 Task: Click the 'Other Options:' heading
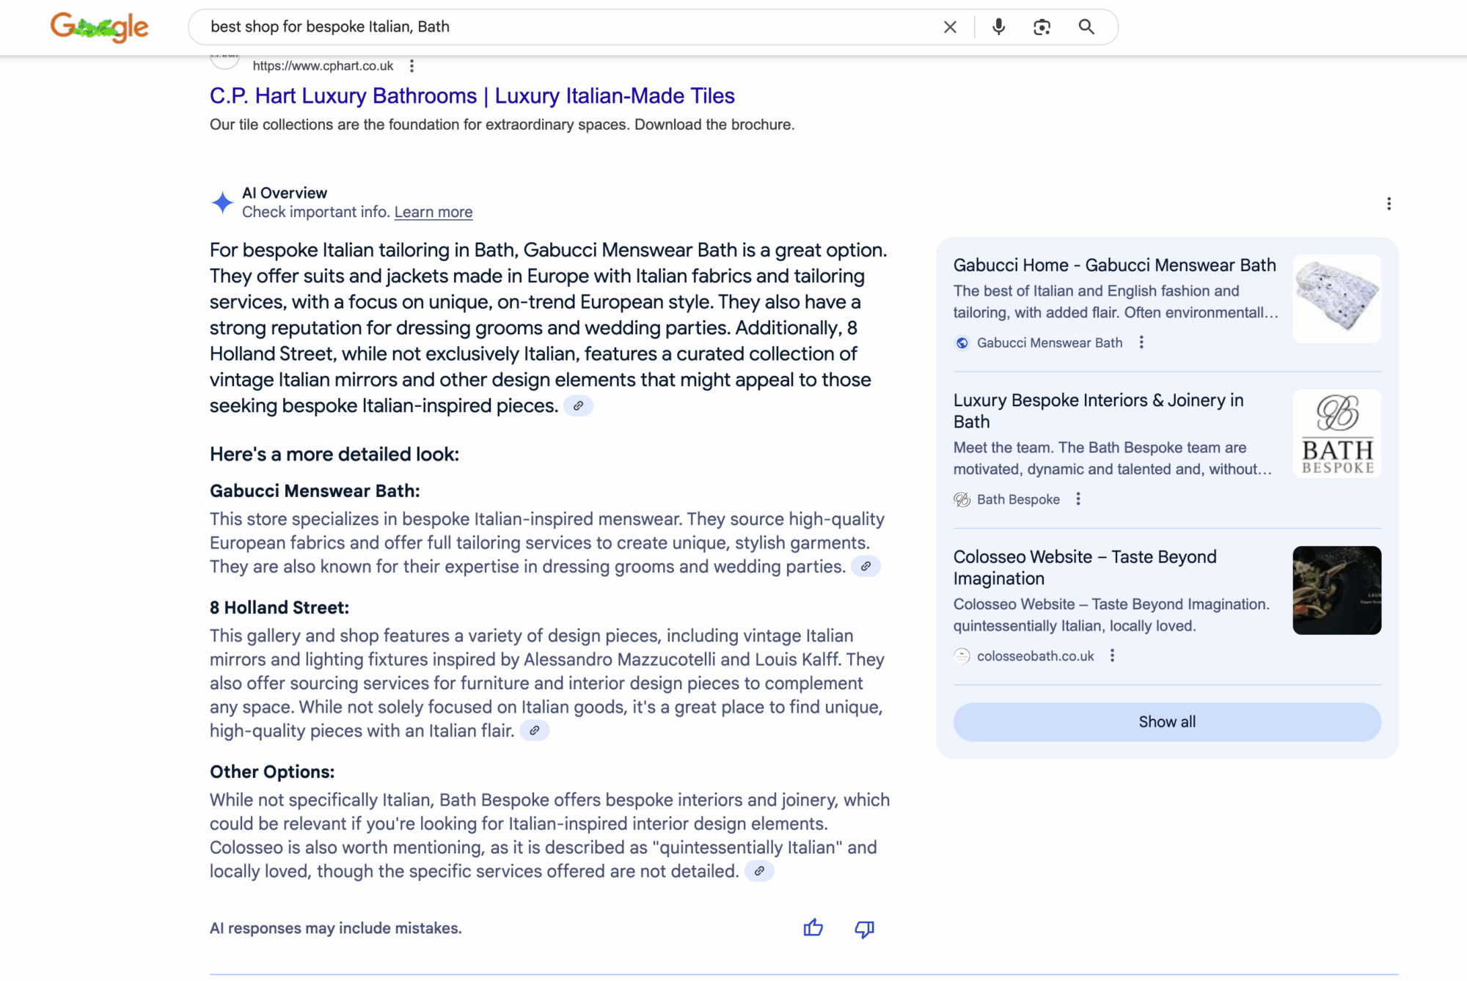[272, 772]
